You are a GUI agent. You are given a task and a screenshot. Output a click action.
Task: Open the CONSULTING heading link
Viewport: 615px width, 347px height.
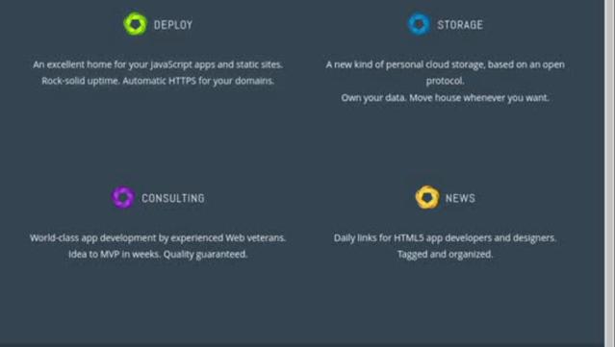(x=173, y=198)
